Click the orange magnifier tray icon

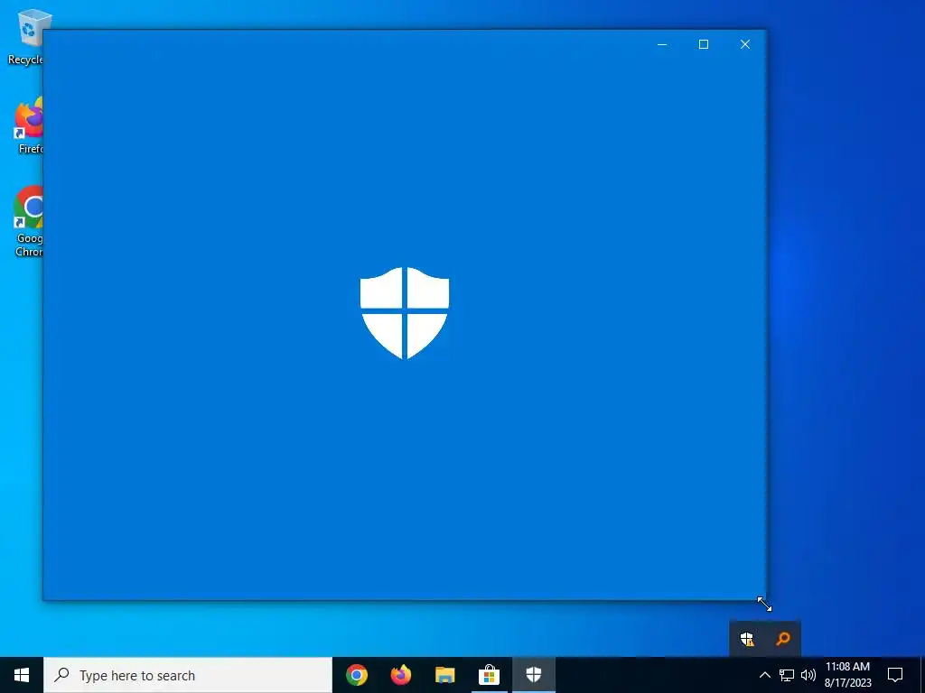pos(783,639)
